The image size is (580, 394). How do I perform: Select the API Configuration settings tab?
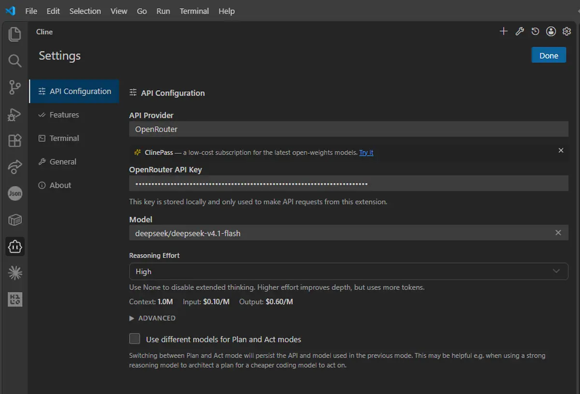(x=74, y=91)
